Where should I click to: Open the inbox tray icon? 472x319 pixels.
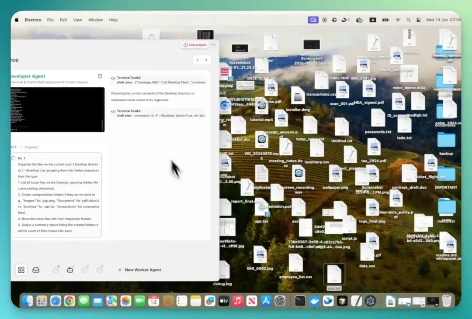(x=36, y=270)
